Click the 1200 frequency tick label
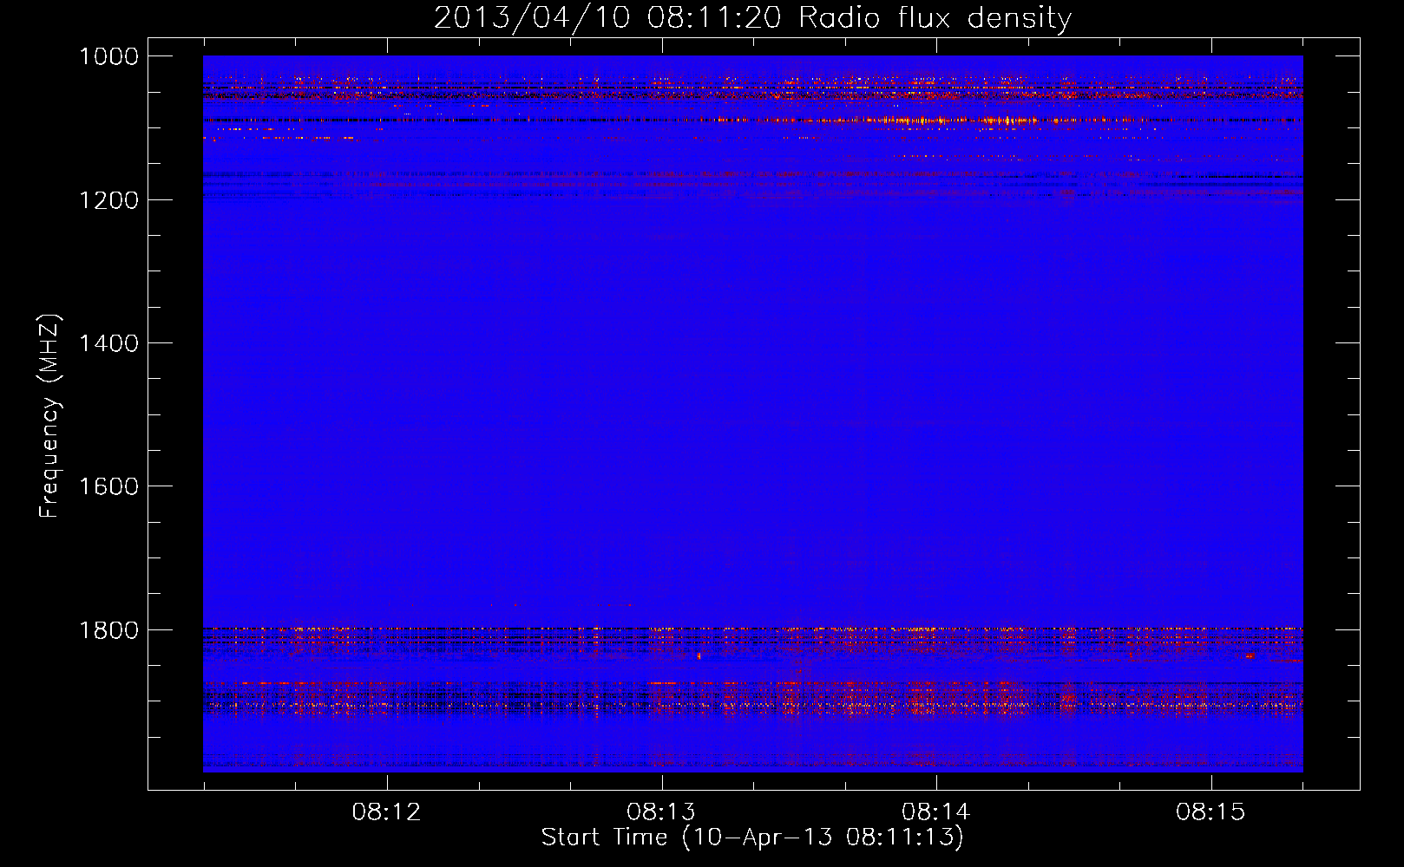The width and height of the screenshot is (1404, 867). (109, 200)
